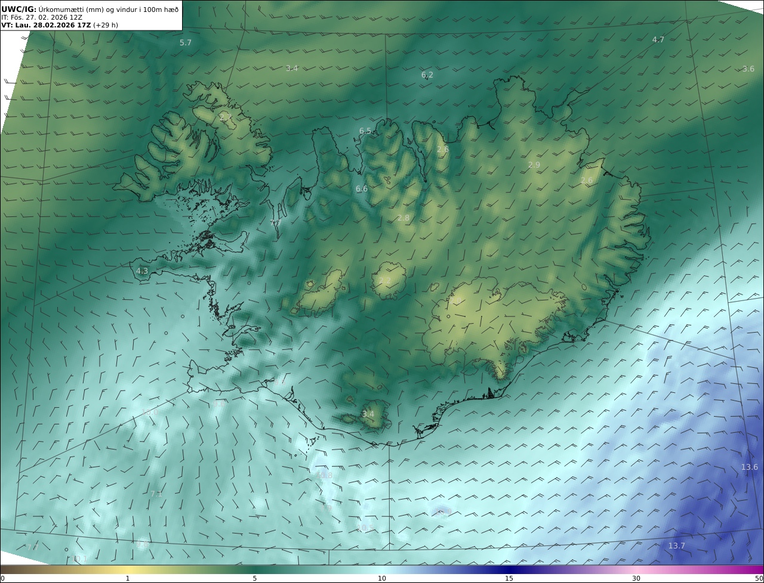Click the 6.5 value label
764x583 pixels.
tap(365, 131)
